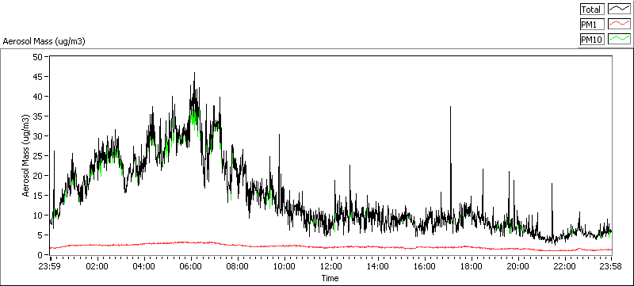Screen dimensions: 634x286
Task: Click the x-axis end time 23:58
Action: 610,267
